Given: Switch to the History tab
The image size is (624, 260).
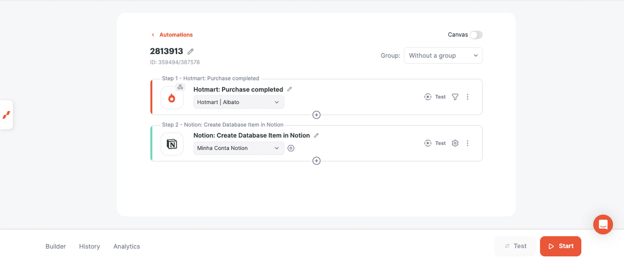Looking at the screenshot, I should [x=89, y=246].
